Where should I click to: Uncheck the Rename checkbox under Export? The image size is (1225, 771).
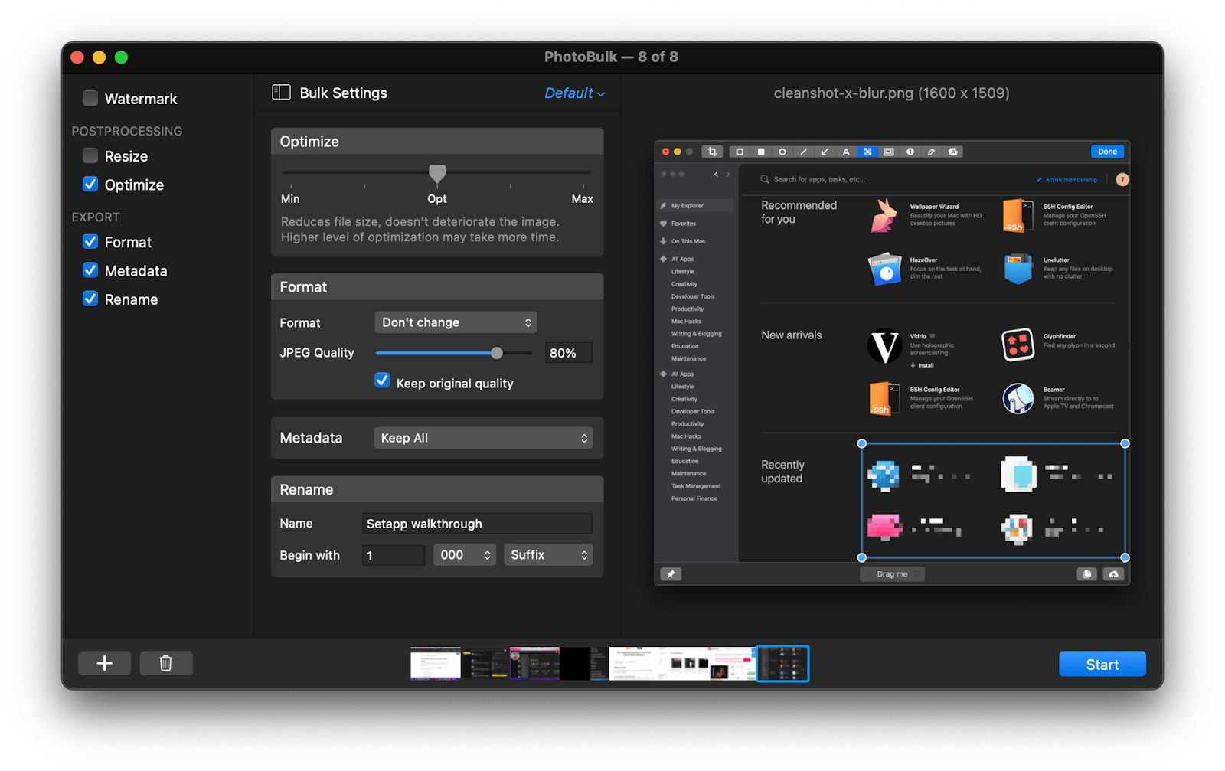[x=90, y=299]
